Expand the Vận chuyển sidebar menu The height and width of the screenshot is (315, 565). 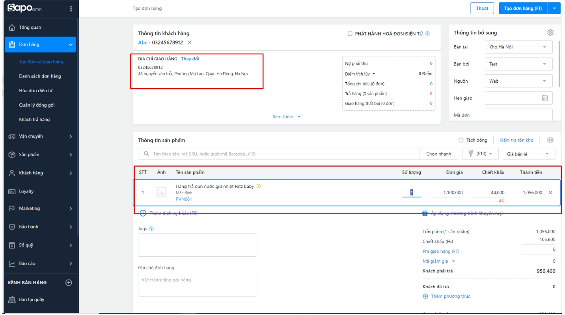click(x=71, y=136)
